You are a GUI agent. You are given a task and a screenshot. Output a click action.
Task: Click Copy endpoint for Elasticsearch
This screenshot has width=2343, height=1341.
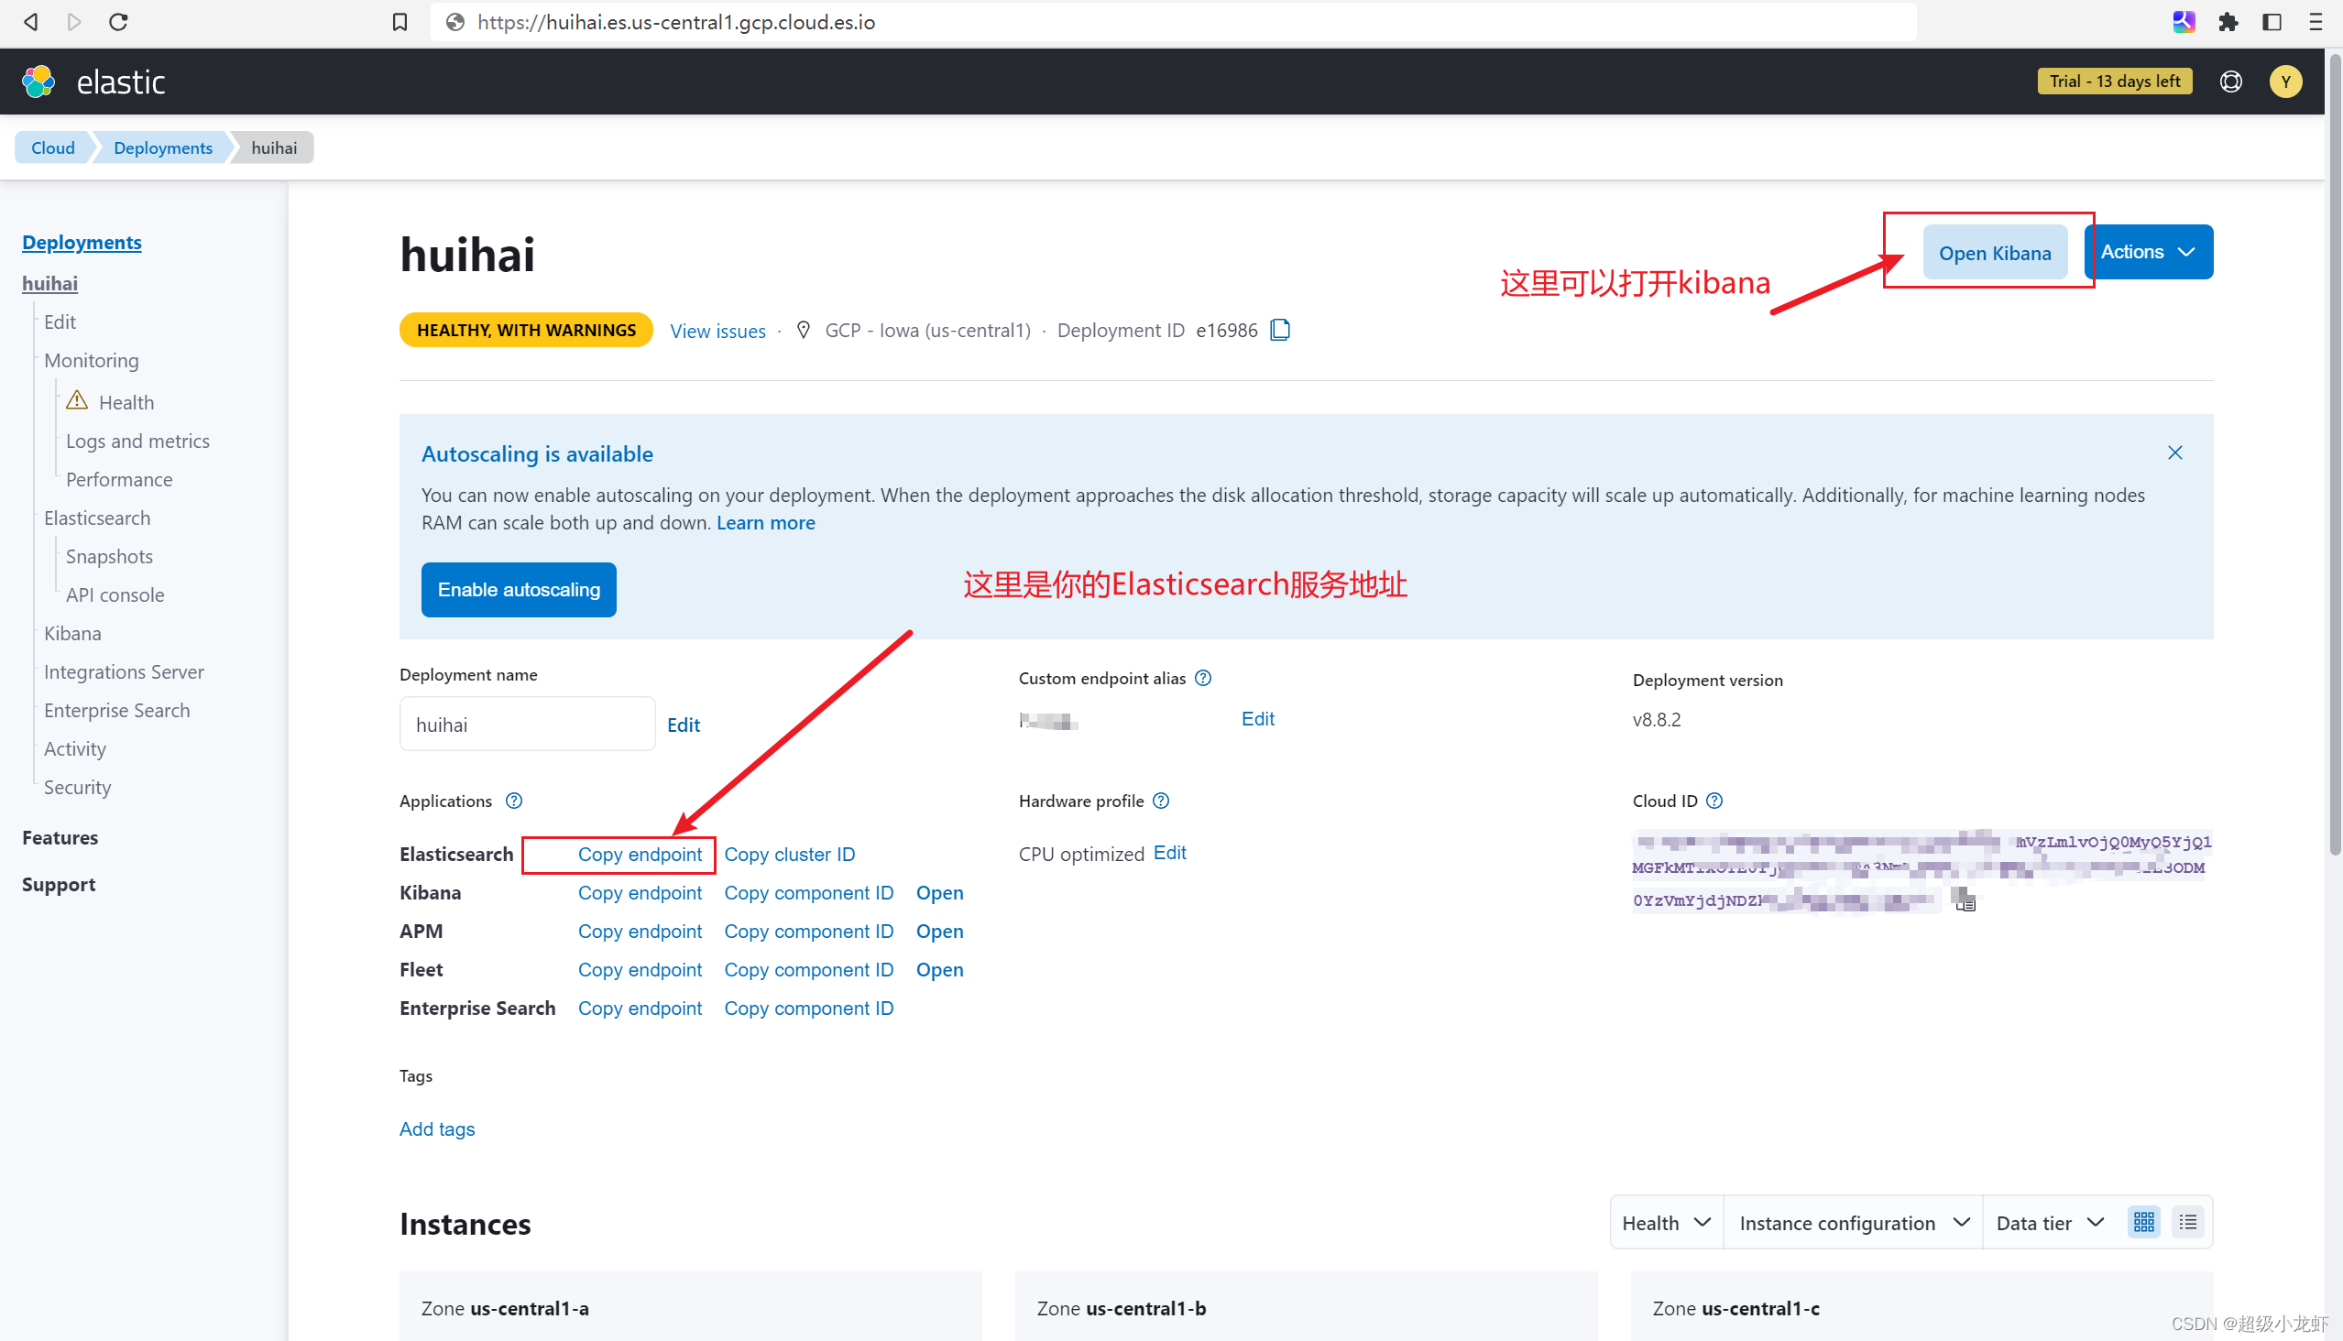[639, 852]
